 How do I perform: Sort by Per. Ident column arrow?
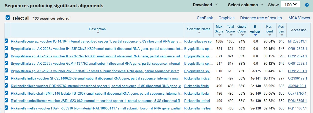(269, 35)
